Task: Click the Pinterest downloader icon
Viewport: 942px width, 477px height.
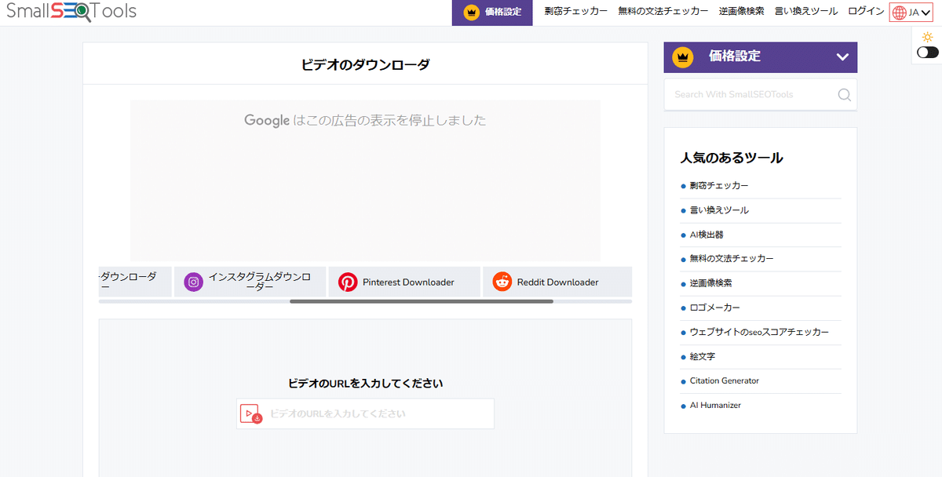Action: tap(347, 282)
